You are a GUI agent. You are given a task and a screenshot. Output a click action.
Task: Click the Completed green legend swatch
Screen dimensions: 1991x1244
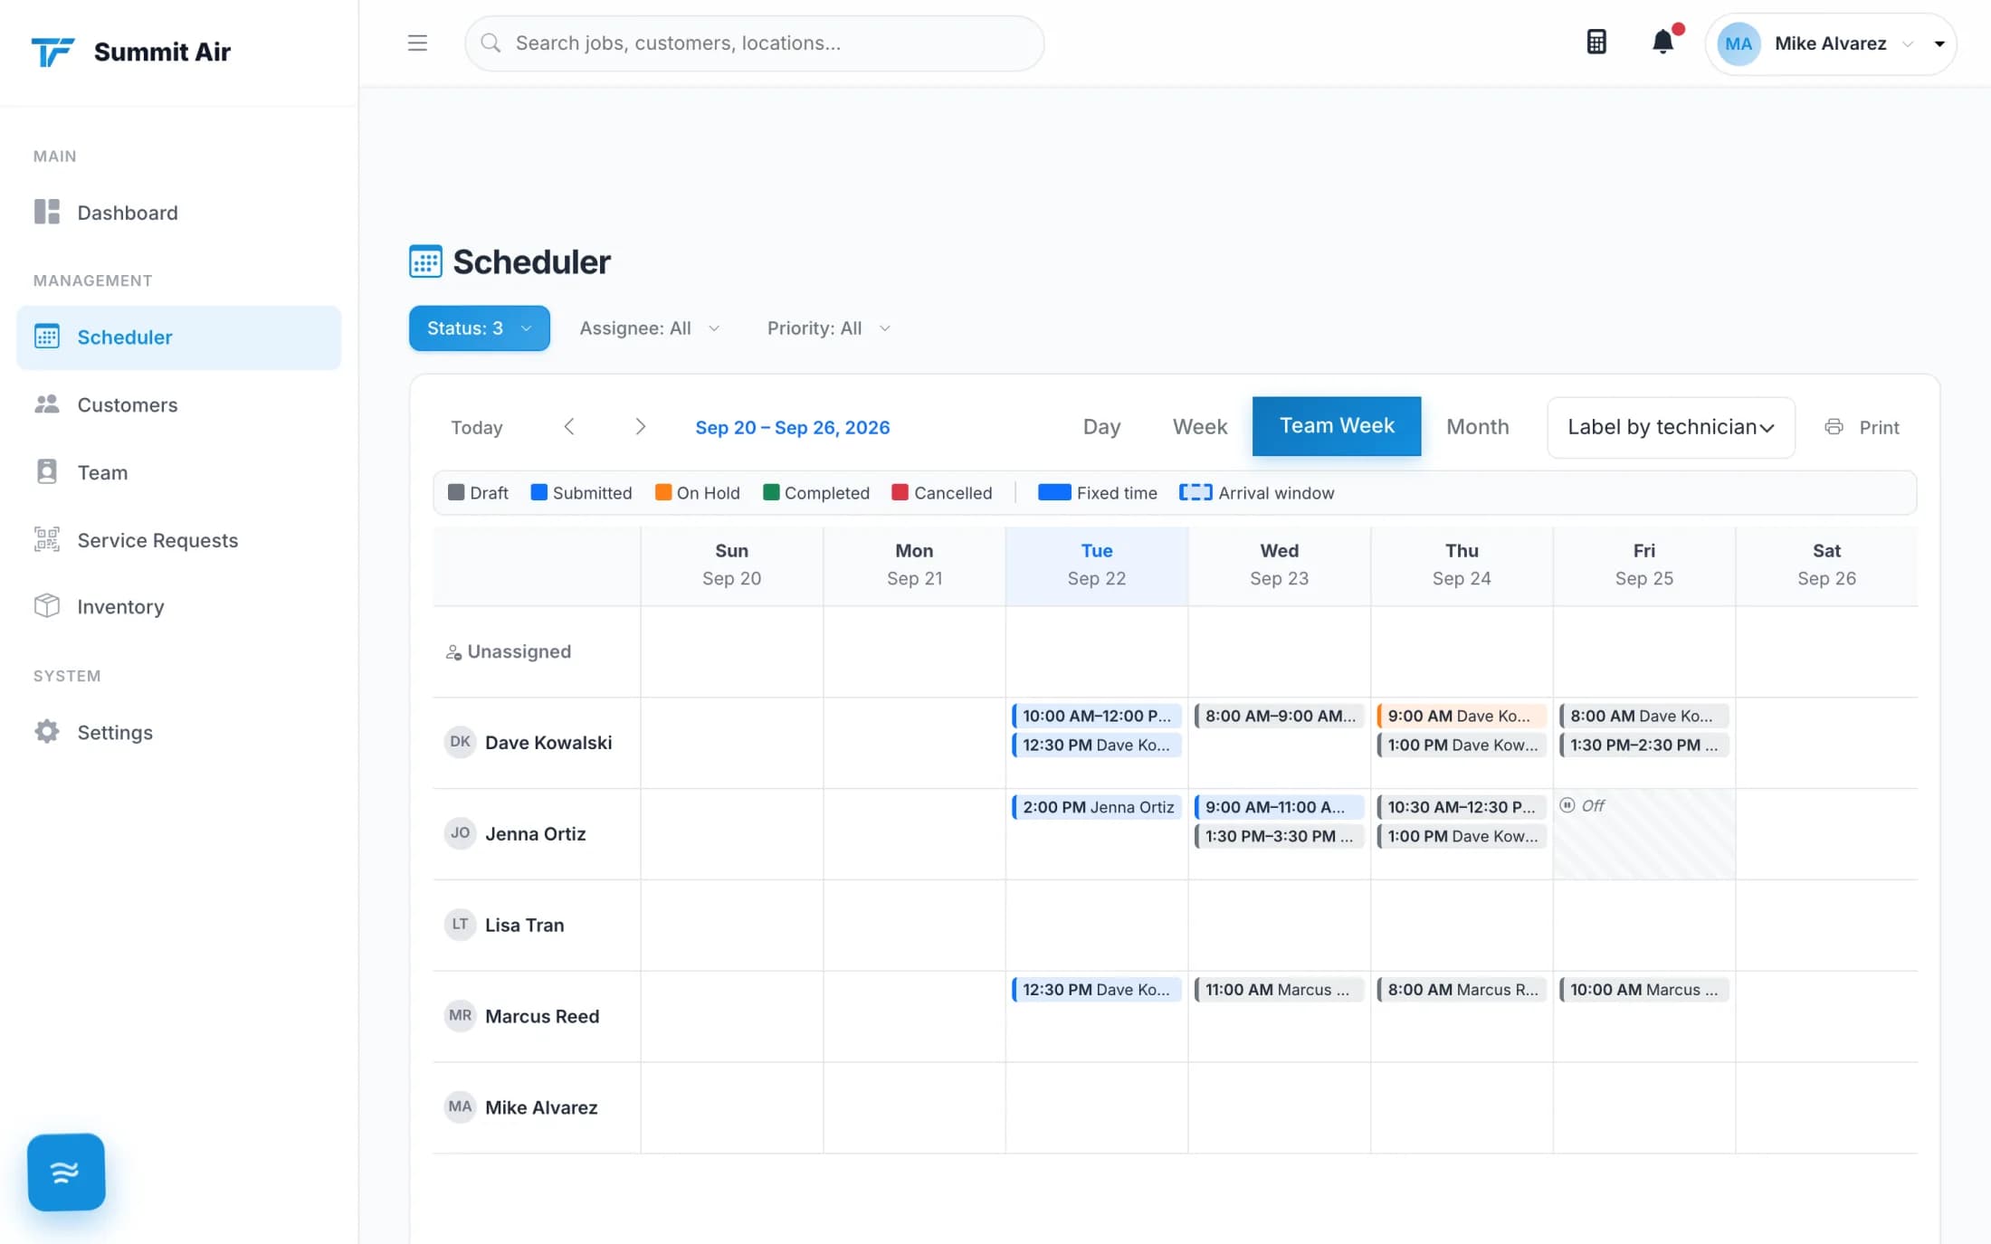pos(771,492)
